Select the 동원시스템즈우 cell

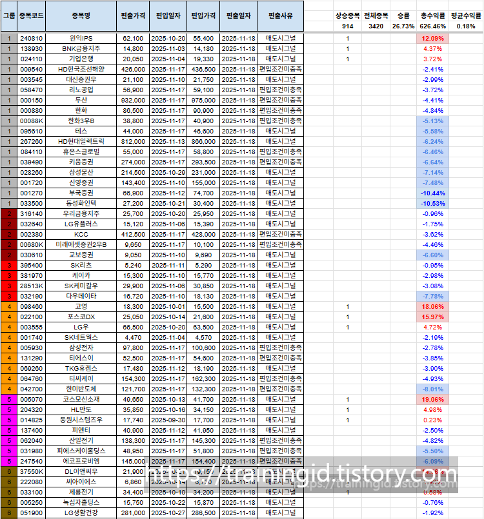[x=81, y=420]
